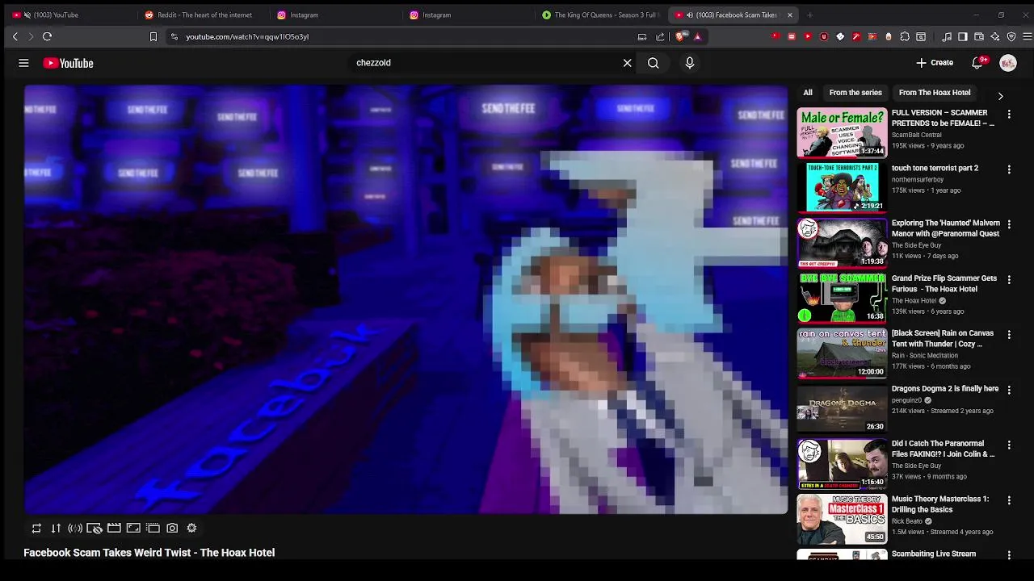The height and width of the screenshot is (581, 1034).
Task: Toggle cinema clapperboard mode
Action: (114, 529)
